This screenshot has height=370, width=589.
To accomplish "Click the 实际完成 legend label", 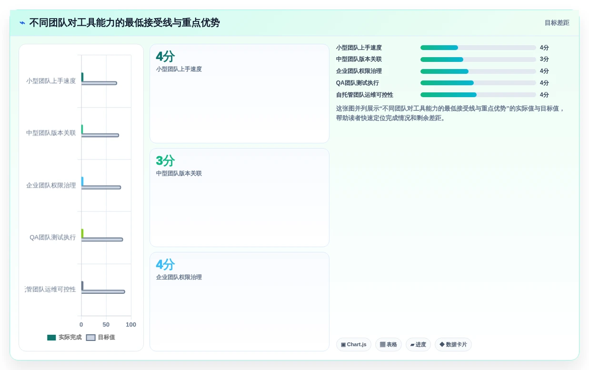I will 70,338.
